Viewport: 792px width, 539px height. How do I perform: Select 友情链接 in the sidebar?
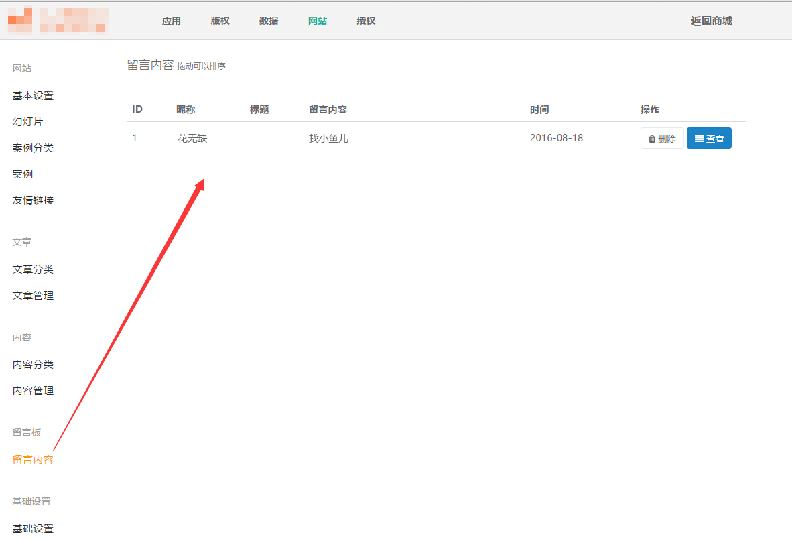33,200
